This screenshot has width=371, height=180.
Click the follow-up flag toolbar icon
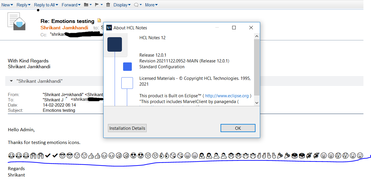pyautogui.click(x=97, y=5)
